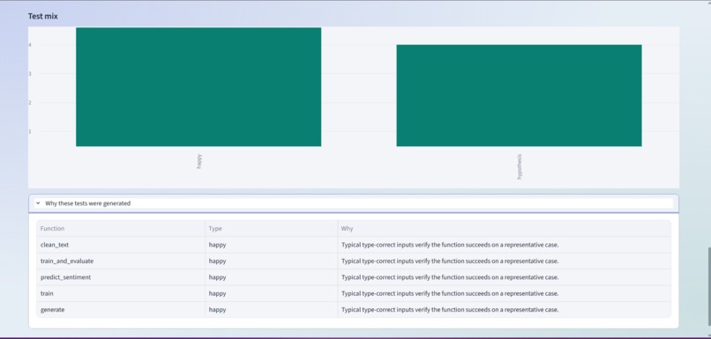Click the Why description in the train_and_evaluate row
Viewport: 711px width, 339px height.
(505, 262)
